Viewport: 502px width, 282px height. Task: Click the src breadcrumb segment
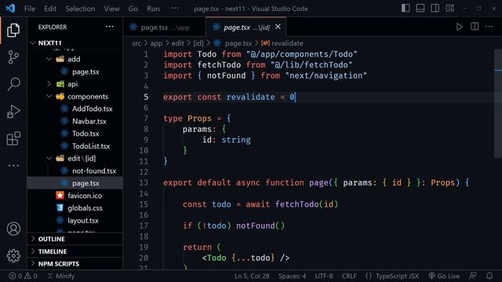tap(136, 43)
